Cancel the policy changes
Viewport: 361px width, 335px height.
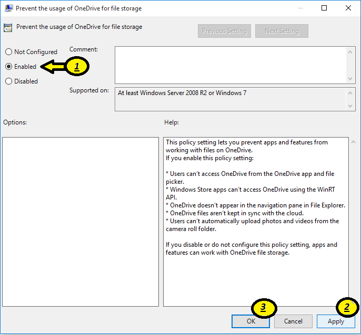[293, 321]
